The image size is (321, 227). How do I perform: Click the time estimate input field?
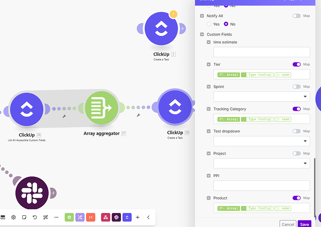pos(261,52)
